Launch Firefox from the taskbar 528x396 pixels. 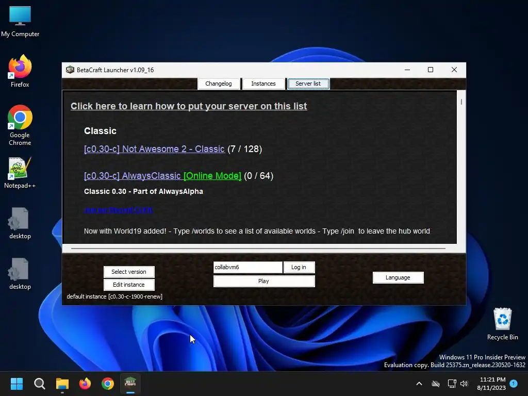tap(85, 384)
